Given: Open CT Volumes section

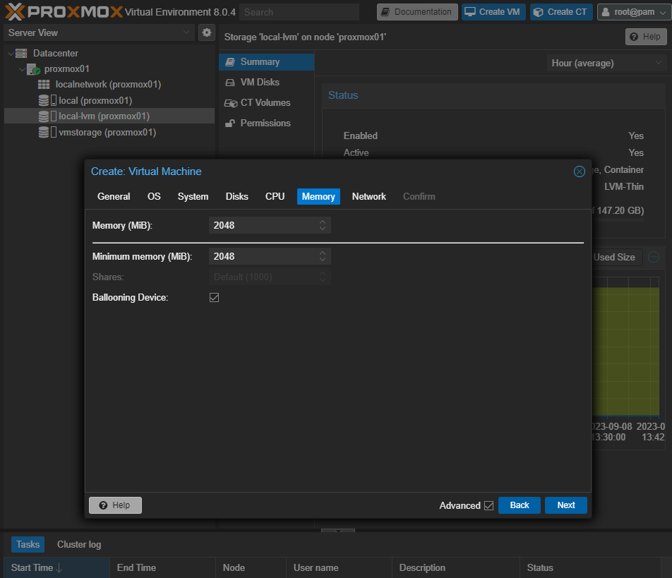Looking at the screenshot, I should [265, 102].
